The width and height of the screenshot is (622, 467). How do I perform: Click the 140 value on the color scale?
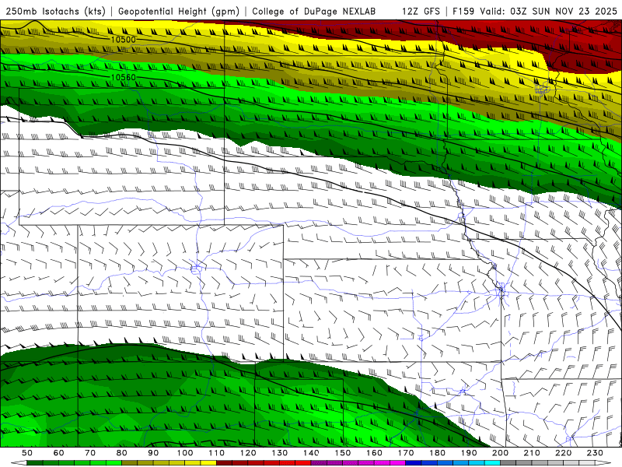point(311,453)
